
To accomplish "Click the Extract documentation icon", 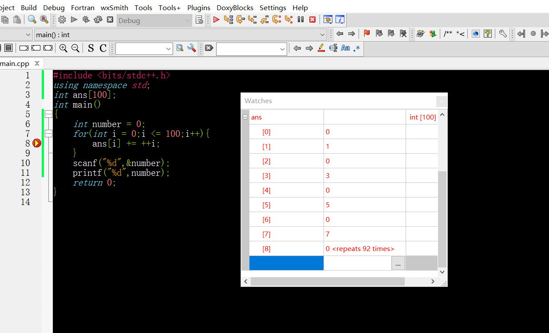I will (x=433, y=34).
